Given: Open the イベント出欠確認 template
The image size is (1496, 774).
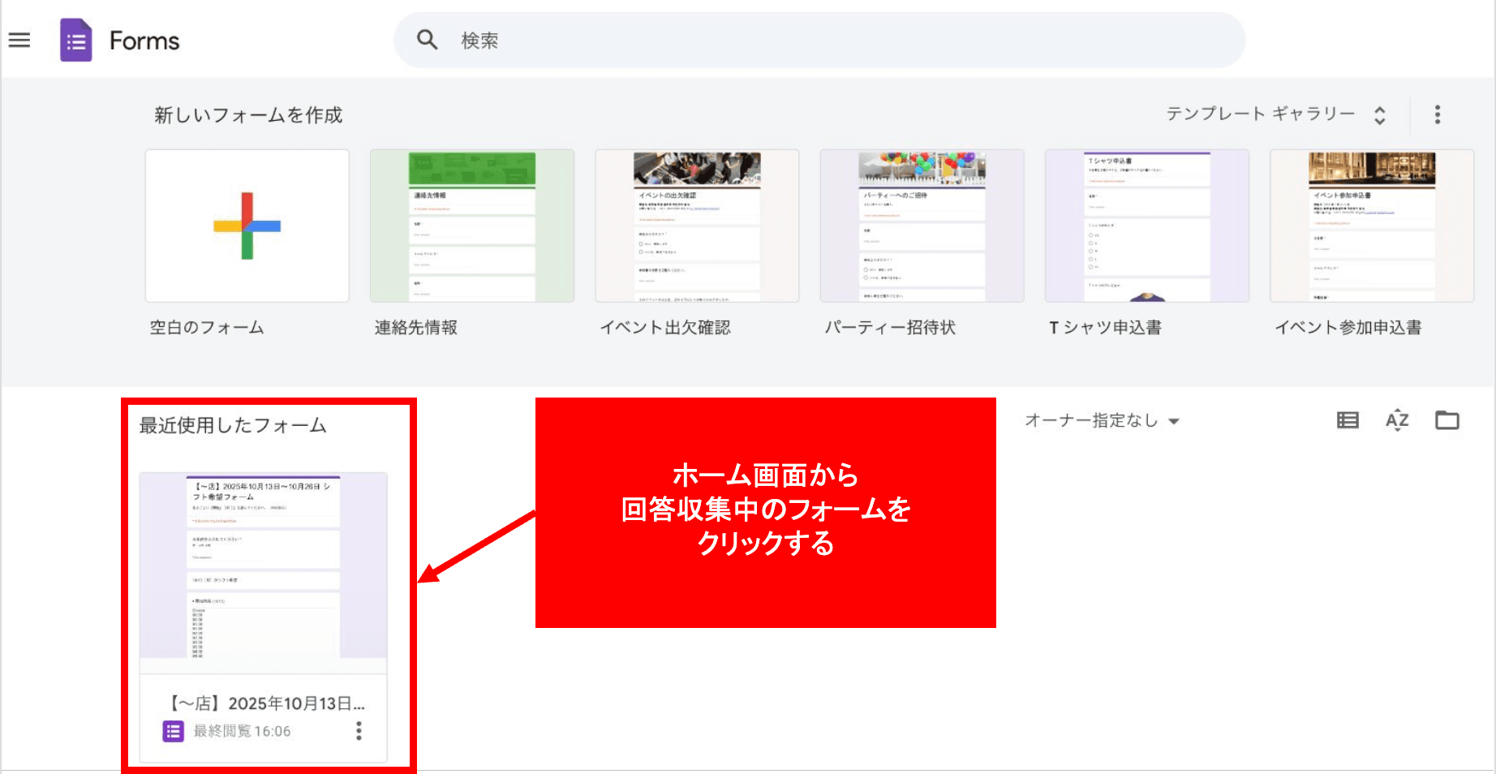Looking at the screenshot, I should tap(696, 226).
